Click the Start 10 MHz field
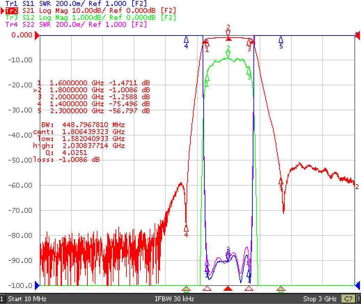This screenshot has height=304, width=361. coord(27,299)
